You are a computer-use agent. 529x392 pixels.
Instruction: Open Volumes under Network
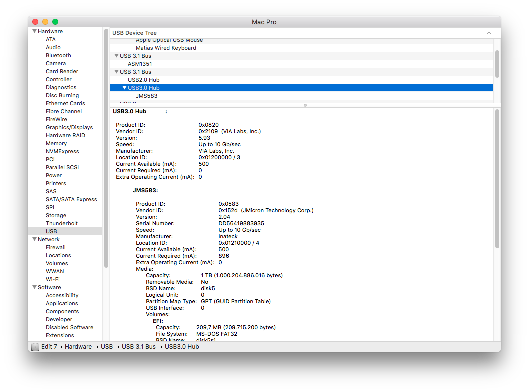[57, 263]
